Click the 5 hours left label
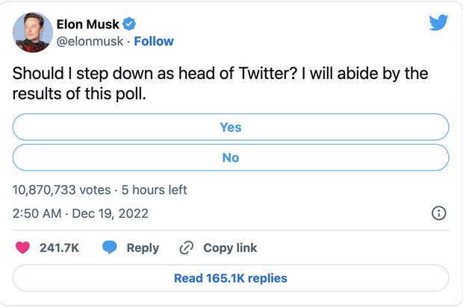This screenshot has width=463, height=308. 155,190
